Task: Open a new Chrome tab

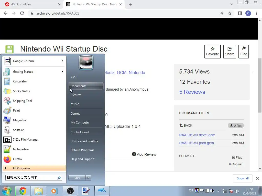Action: pyautogui.click(x=130, y=4)
